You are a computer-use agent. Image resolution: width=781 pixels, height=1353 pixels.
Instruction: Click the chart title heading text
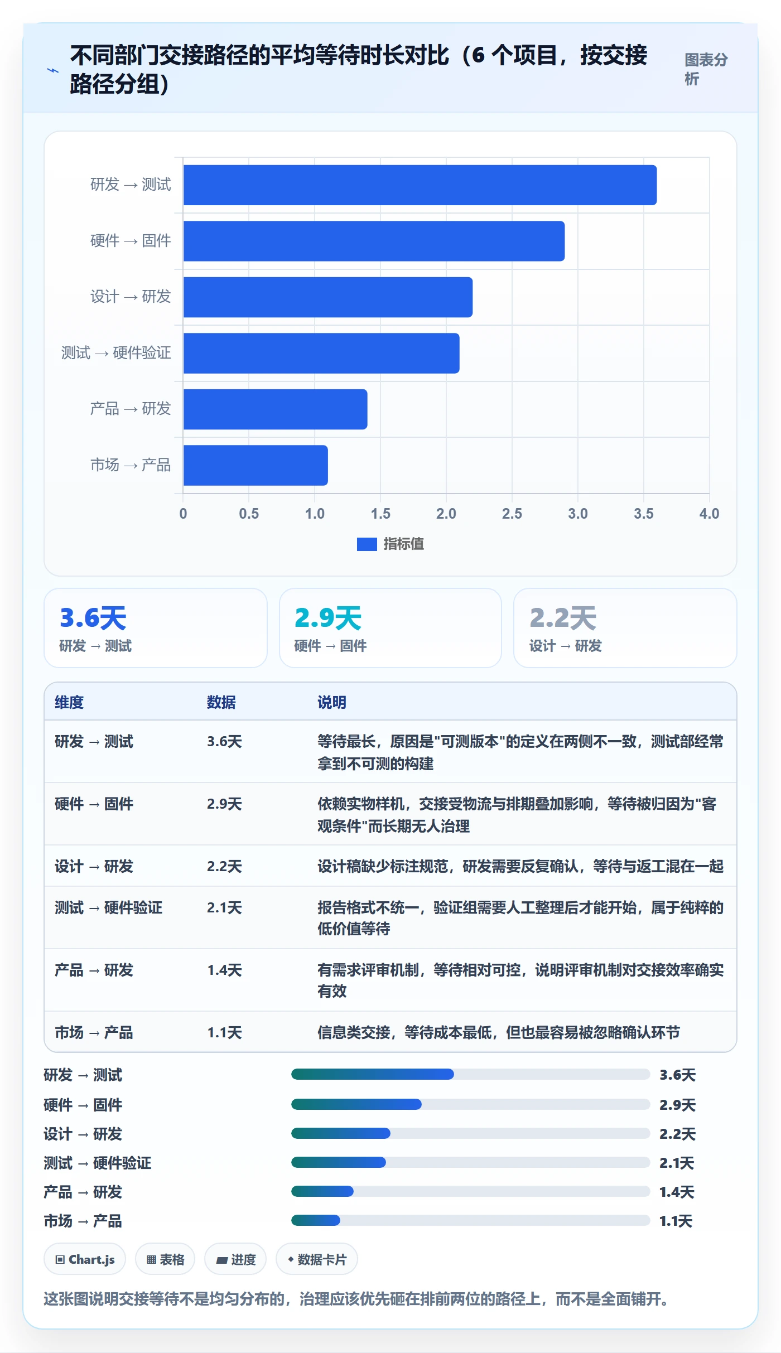coord(359,70)
